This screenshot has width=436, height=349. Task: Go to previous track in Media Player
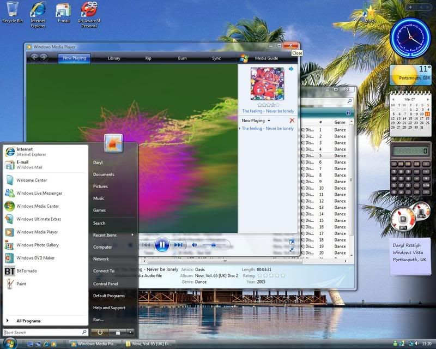146,245
